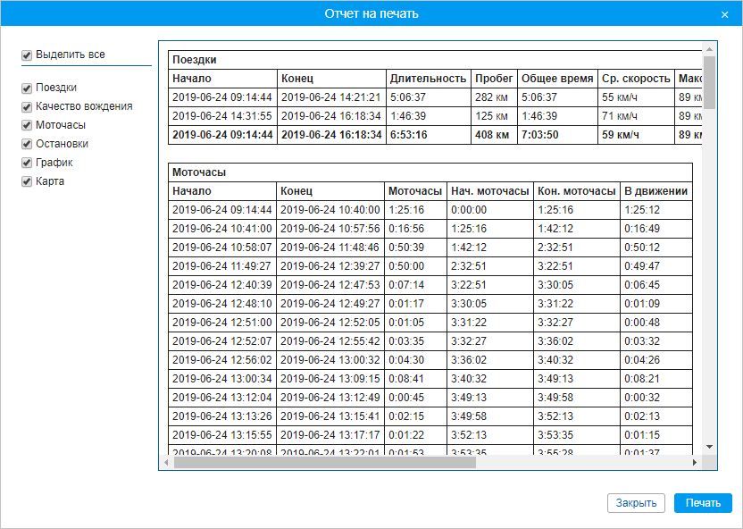Image resolution: width=743 pixels, height=529 pixels.
Task: Uncheck the 'Остановки' checkbox
Action: [x=27, y=145]
